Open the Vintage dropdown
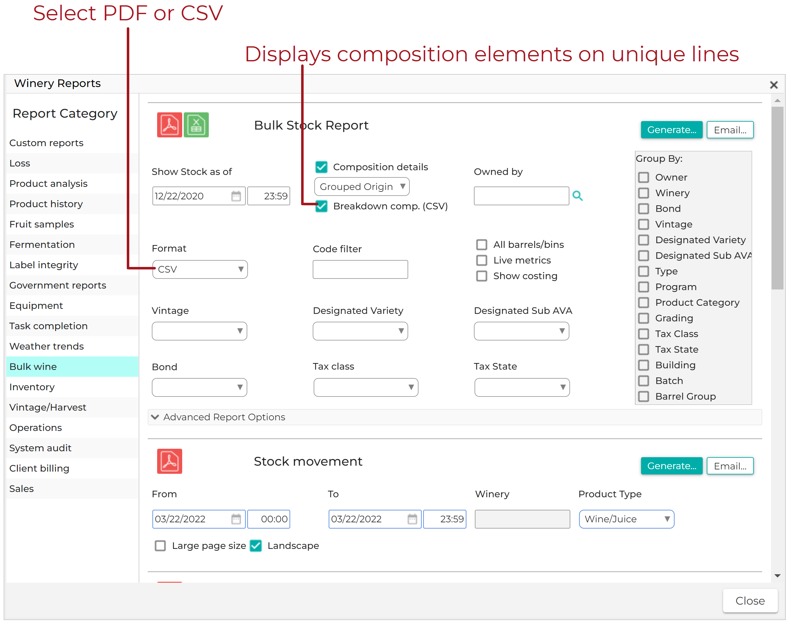This screenshot has width=791, height=624. 200,332
